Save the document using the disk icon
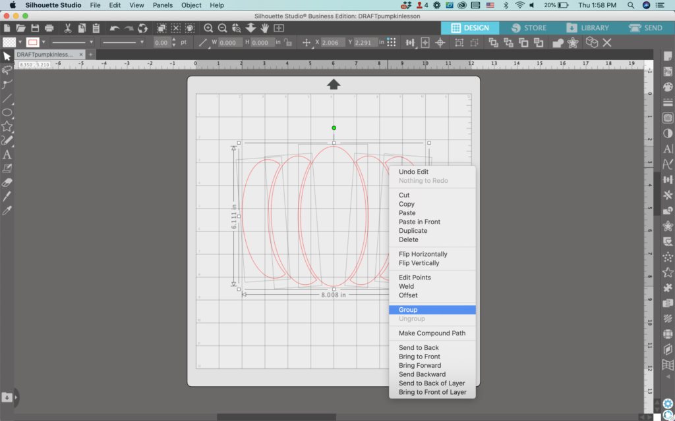The width and height of the screenshot is (675, 421). (35, 28)
